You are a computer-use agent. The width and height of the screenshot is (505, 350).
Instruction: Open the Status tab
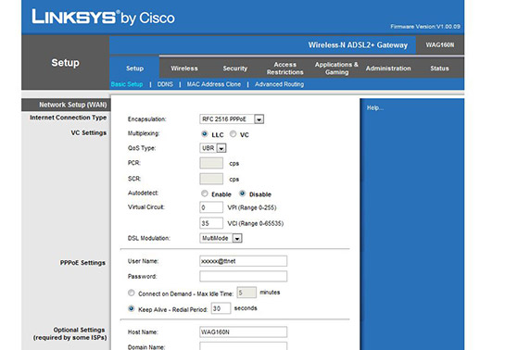(x=439, y=69)
